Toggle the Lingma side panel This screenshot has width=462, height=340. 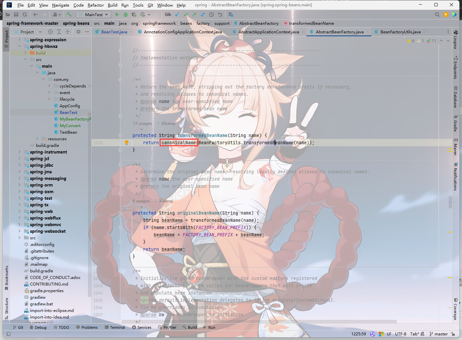[455, 40]
